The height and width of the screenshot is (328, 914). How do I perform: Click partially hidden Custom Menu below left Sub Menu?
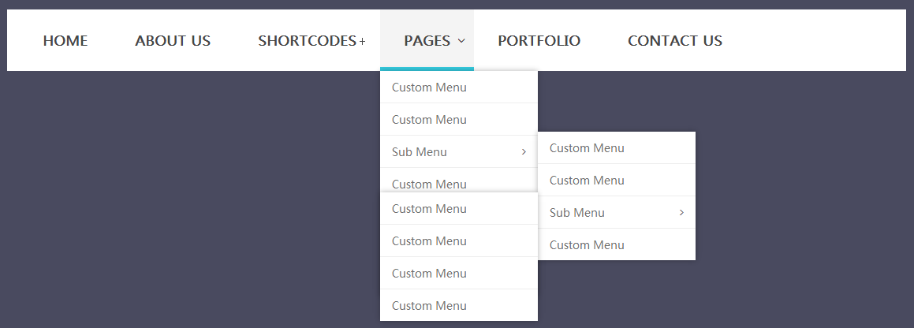coord(429,183)
